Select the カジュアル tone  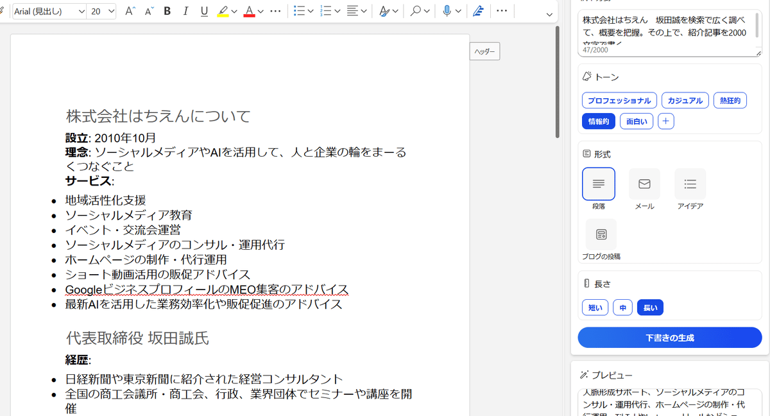click(x=685, y=101)
